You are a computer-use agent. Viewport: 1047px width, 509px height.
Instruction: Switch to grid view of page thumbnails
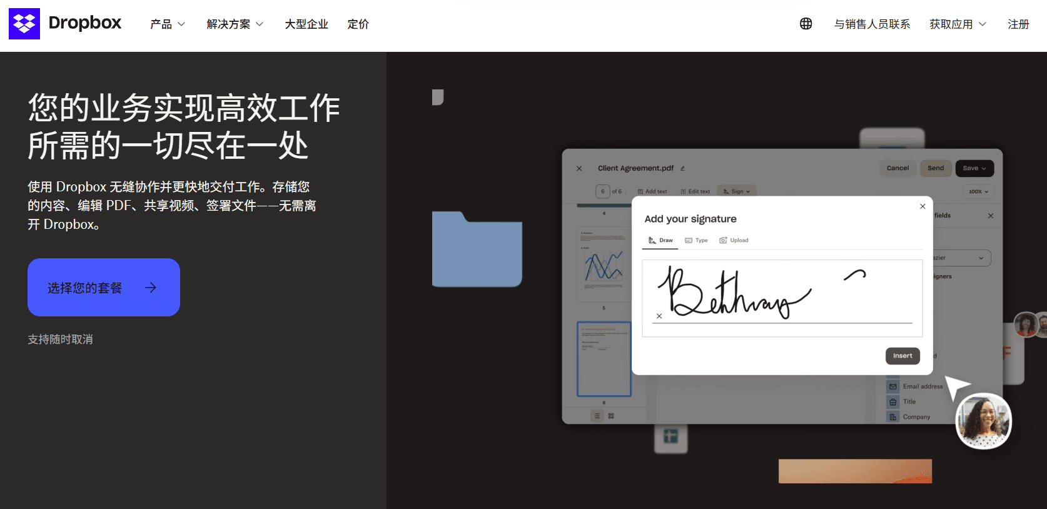pyautogui.click(x=611, y=416)
